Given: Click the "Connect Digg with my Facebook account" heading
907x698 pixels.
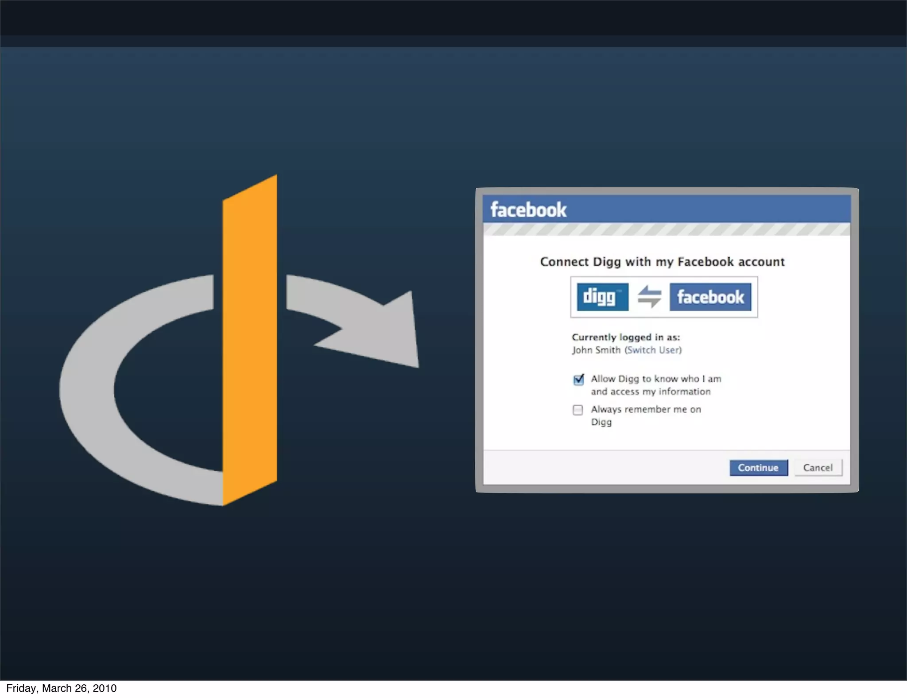Looking at the screenshot, I should [662, 262].
